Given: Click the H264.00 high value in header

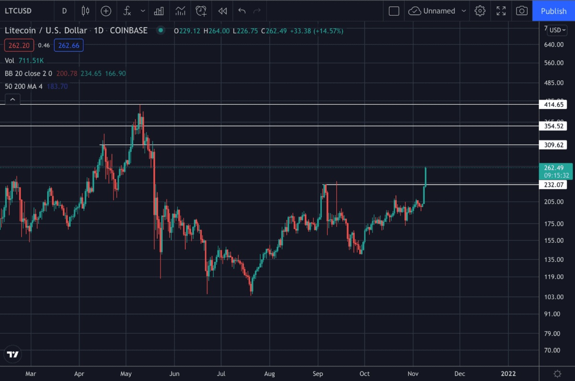Looking at the screenshot, I should click(217, 31).
